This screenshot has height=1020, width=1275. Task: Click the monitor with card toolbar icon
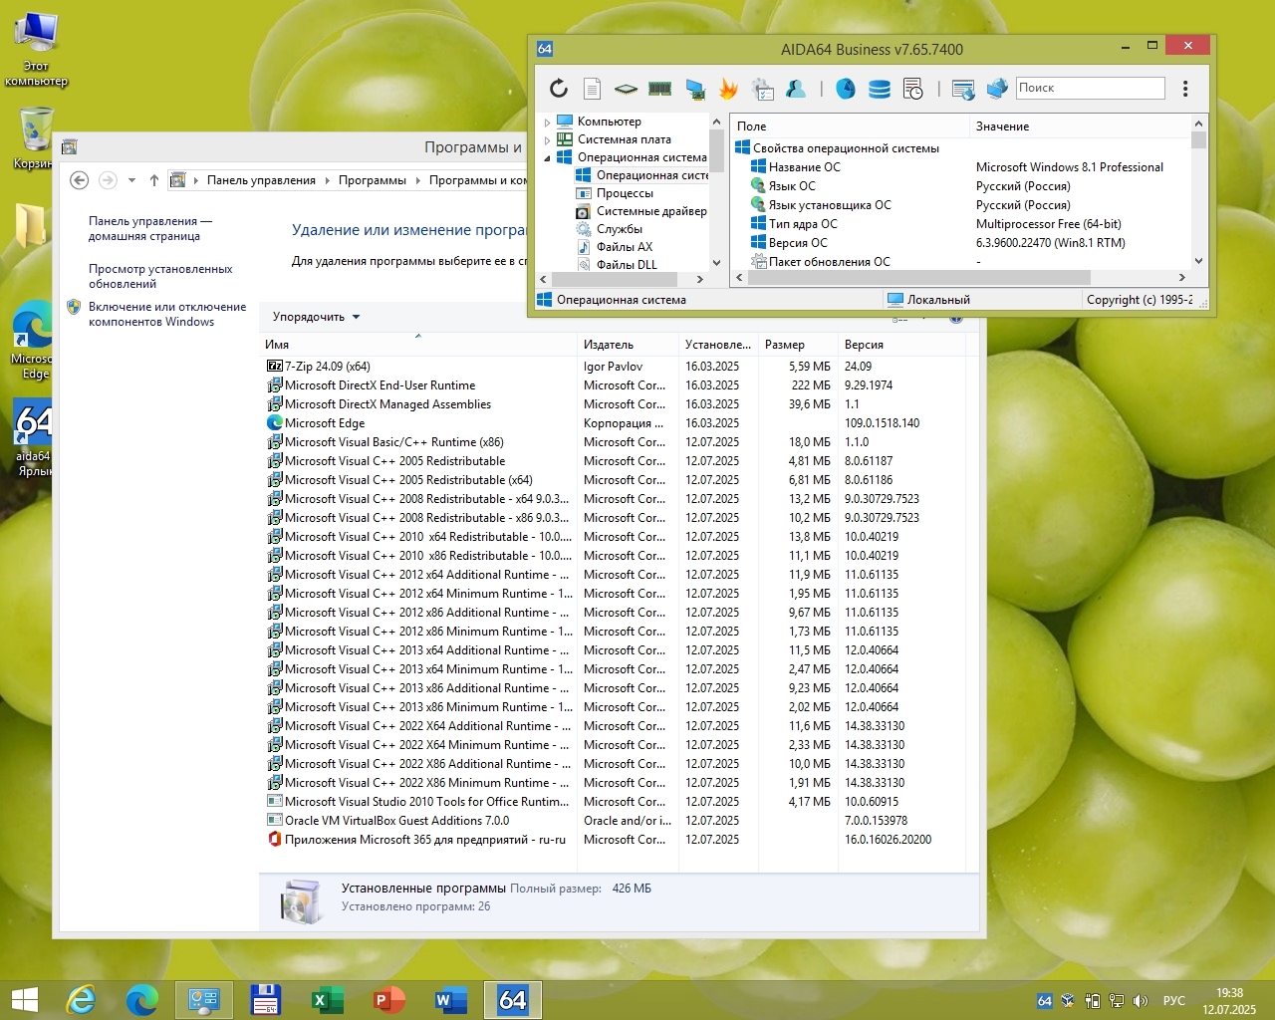click(695, 89)
